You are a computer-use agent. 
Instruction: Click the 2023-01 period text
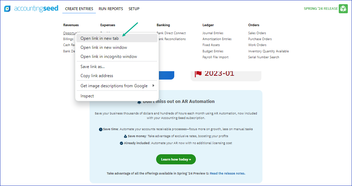219,73
